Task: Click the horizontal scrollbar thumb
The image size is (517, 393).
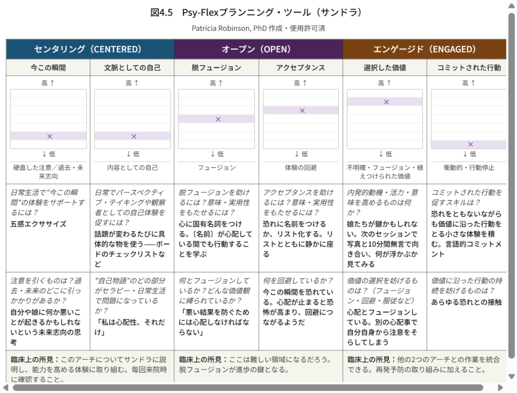Action: click(247, 388)
